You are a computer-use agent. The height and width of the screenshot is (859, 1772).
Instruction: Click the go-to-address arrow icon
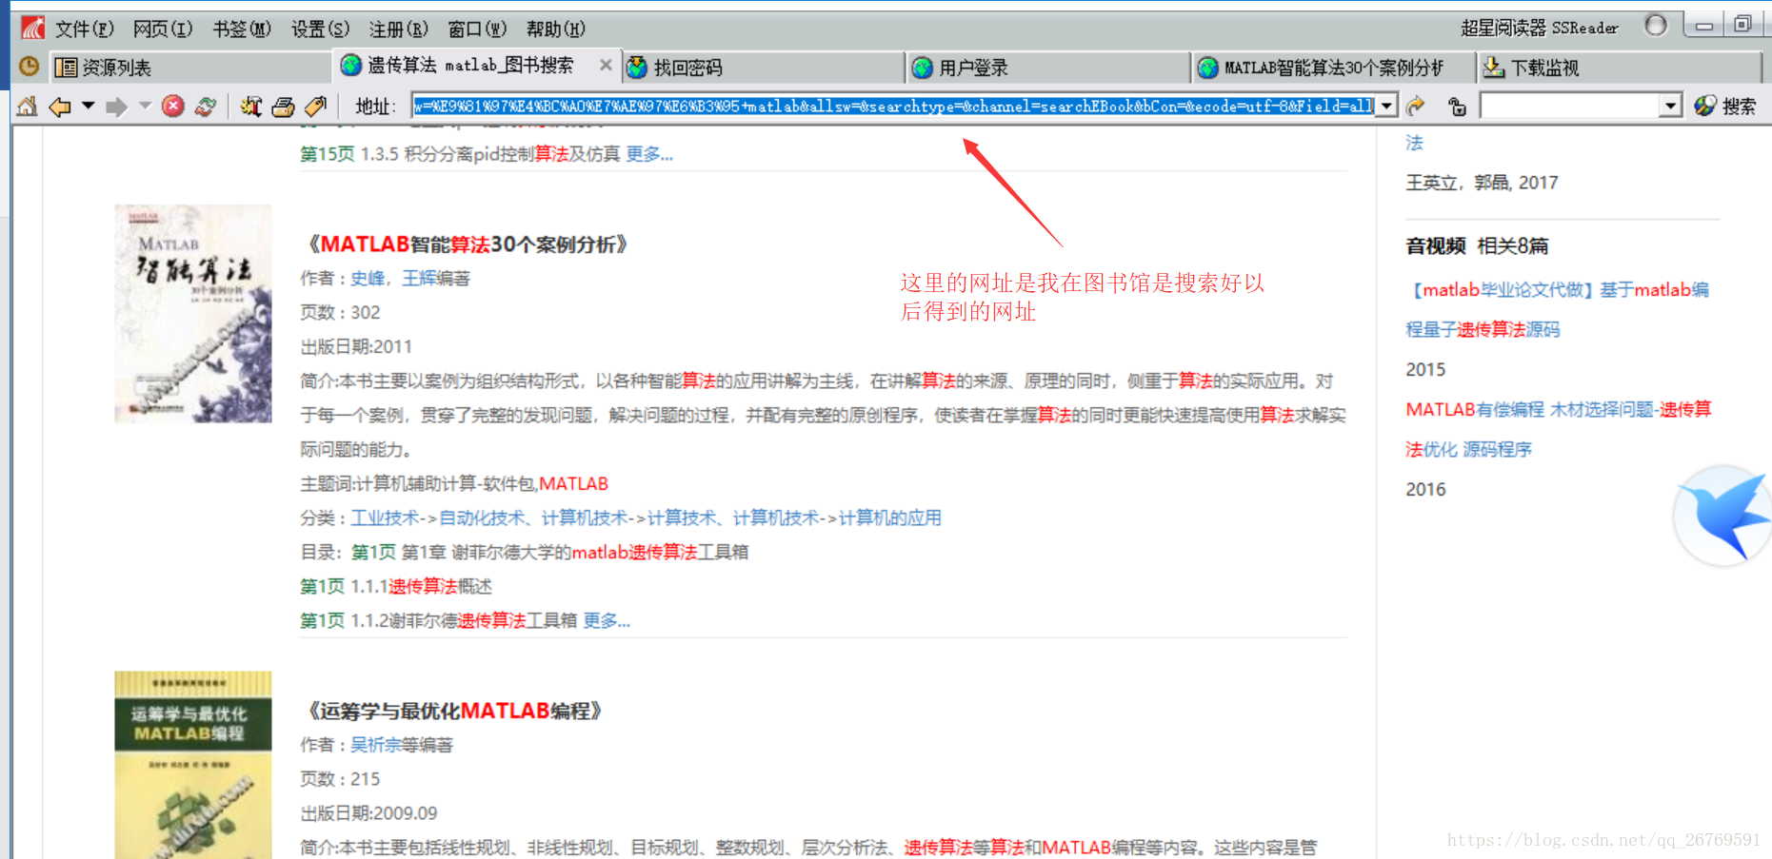(1416, 107)
